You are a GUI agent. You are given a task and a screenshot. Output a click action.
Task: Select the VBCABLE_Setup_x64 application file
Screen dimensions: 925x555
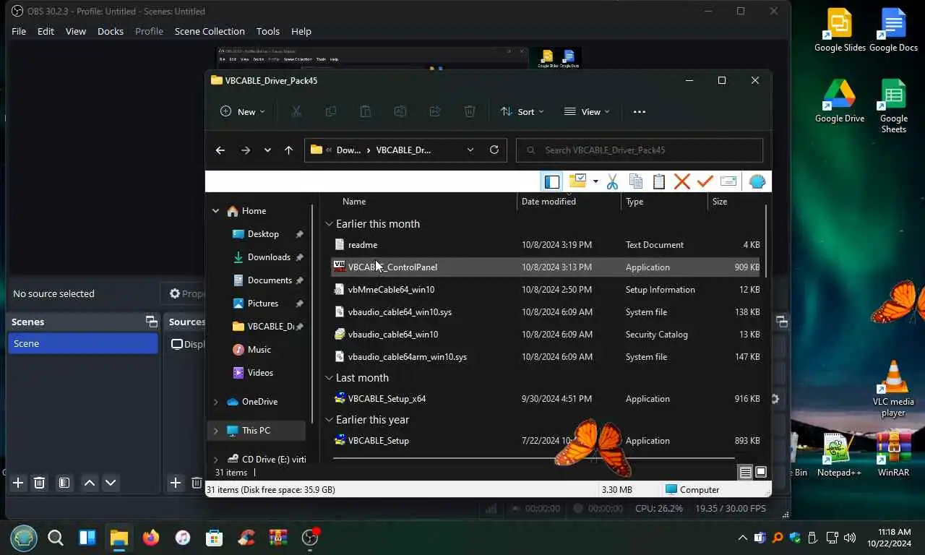pyautogui.click(x=387, y=399)
